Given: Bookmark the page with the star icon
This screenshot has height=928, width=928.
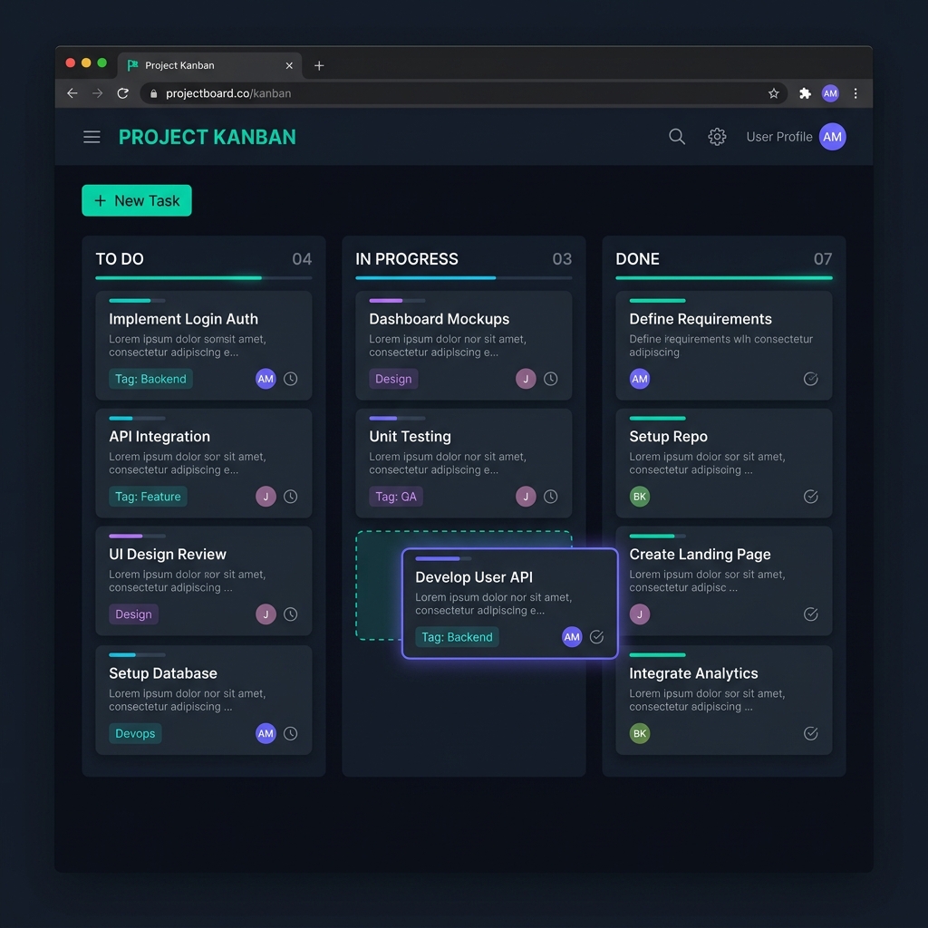Looking at the screenshot, I should [x=773, y=93].
